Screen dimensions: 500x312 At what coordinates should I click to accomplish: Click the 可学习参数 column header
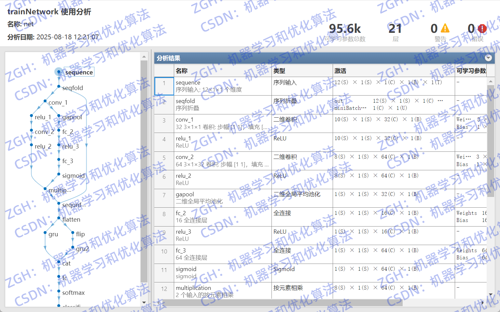[x=471, y=71]
